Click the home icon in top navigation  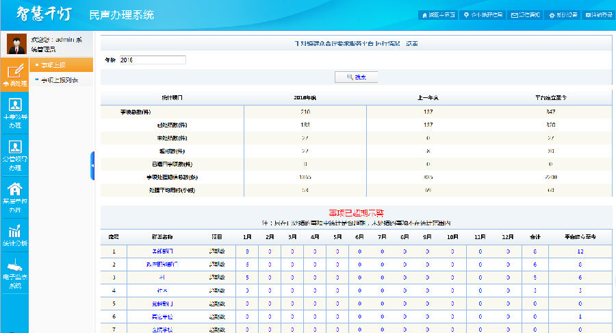coord(424,15)
